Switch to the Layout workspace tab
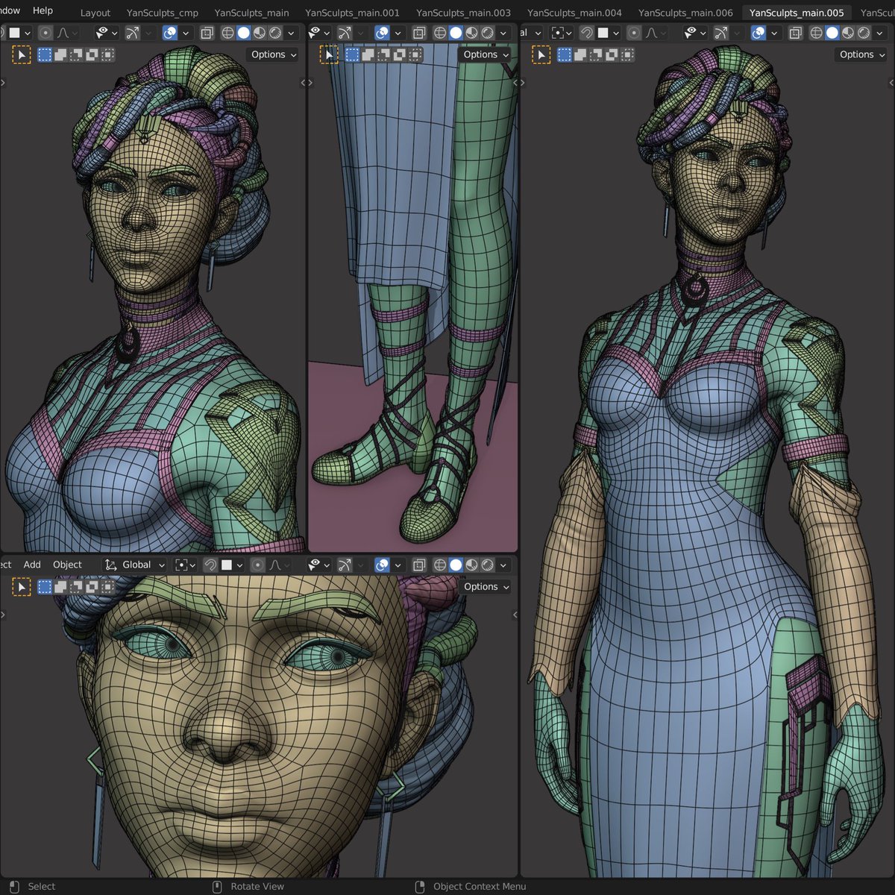The height and width of the screenshot is (895, 895). (95, 13)
